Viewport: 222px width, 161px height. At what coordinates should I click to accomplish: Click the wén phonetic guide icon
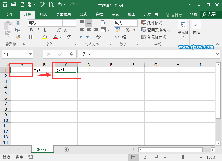(x=69, y=37)
